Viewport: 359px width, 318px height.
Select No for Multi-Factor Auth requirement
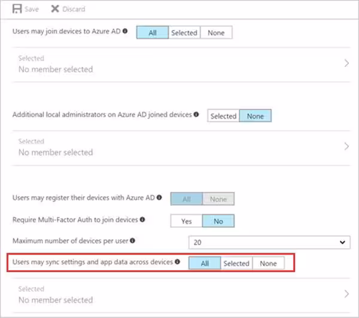click(x=218, y=221)
